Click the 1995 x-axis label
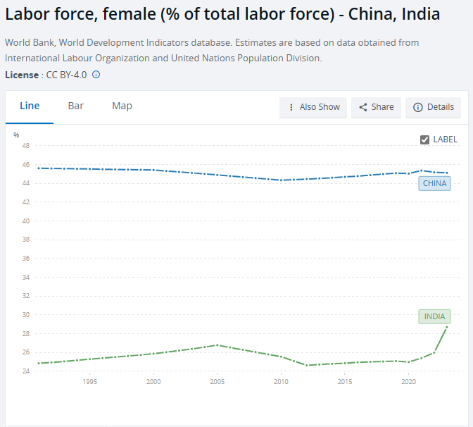 [x=89, y=382]
